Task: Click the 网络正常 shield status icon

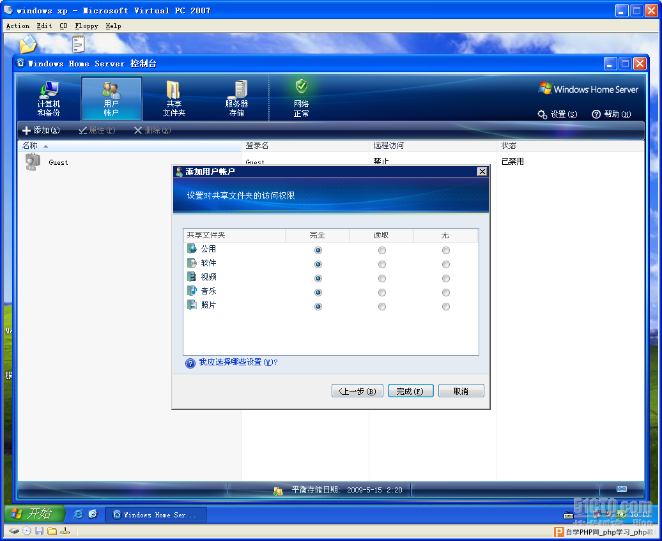Action: pyautogui.click(x=301, y=86)
